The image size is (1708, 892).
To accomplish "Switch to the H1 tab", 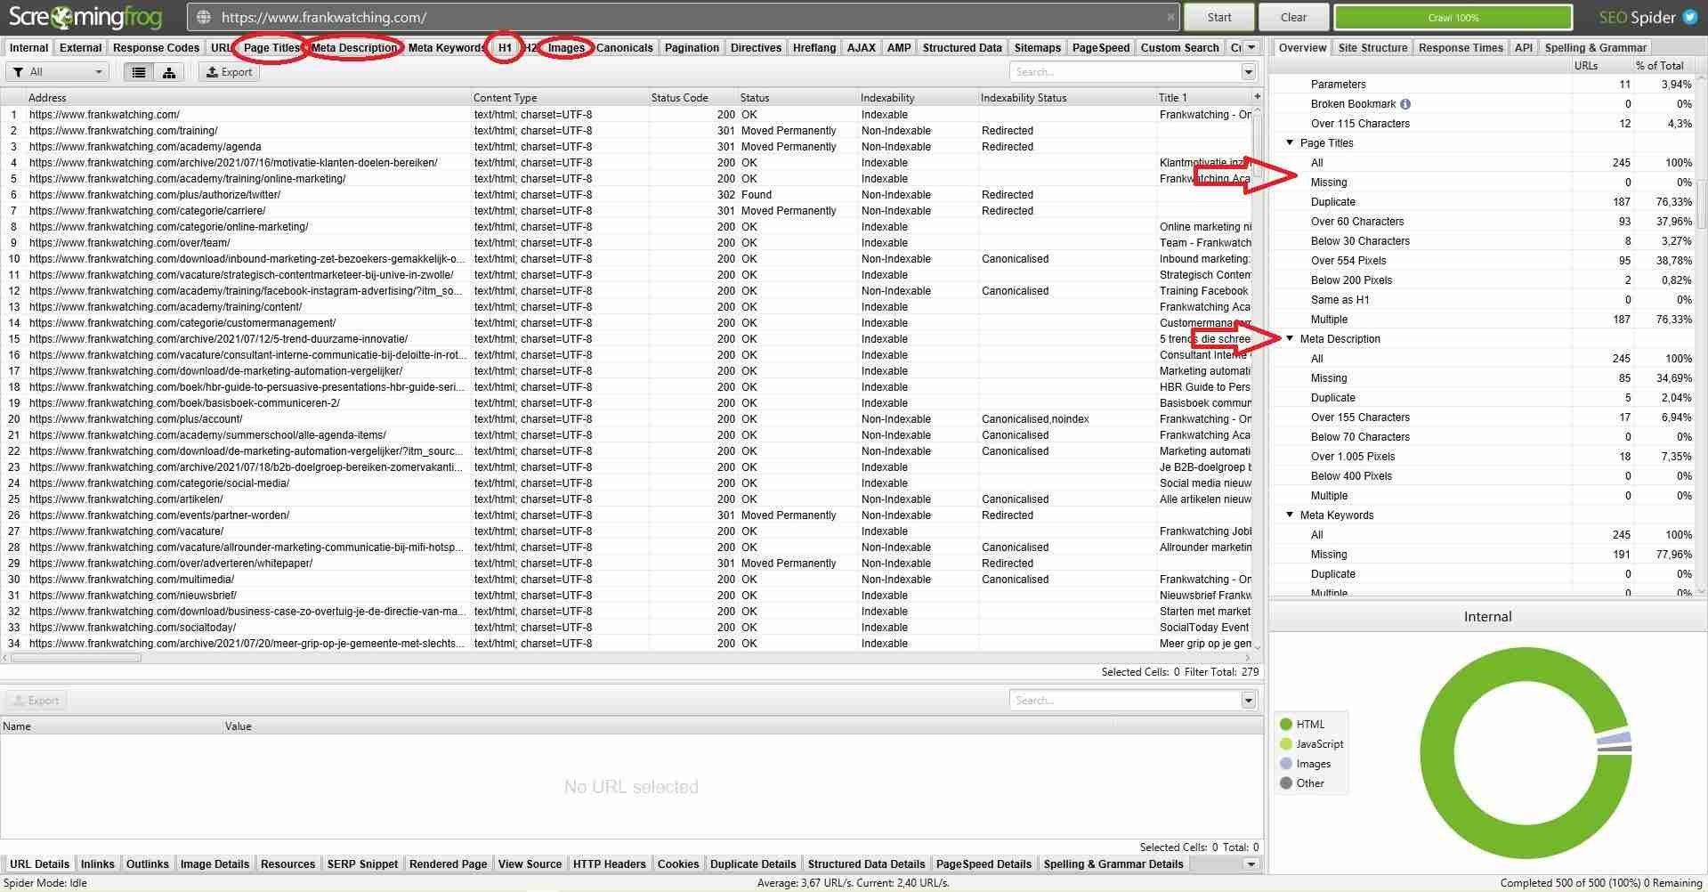I will (505, 48).
